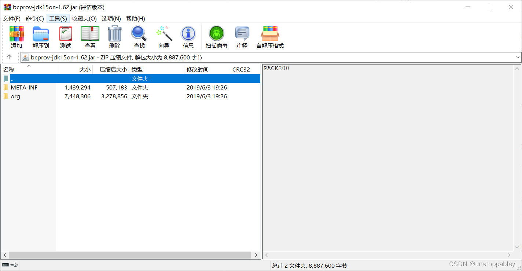Image resolution: width=522 pixels, height=271 pixels.
Task: Sort by 类型 column header
Action: click(x=157, y=69)
